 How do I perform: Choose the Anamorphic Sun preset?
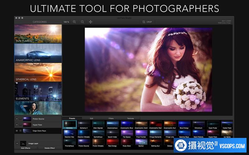[170, 125]
